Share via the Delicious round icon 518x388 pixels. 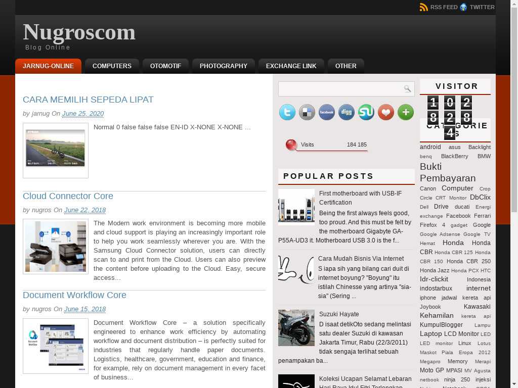tap(307, 112)
